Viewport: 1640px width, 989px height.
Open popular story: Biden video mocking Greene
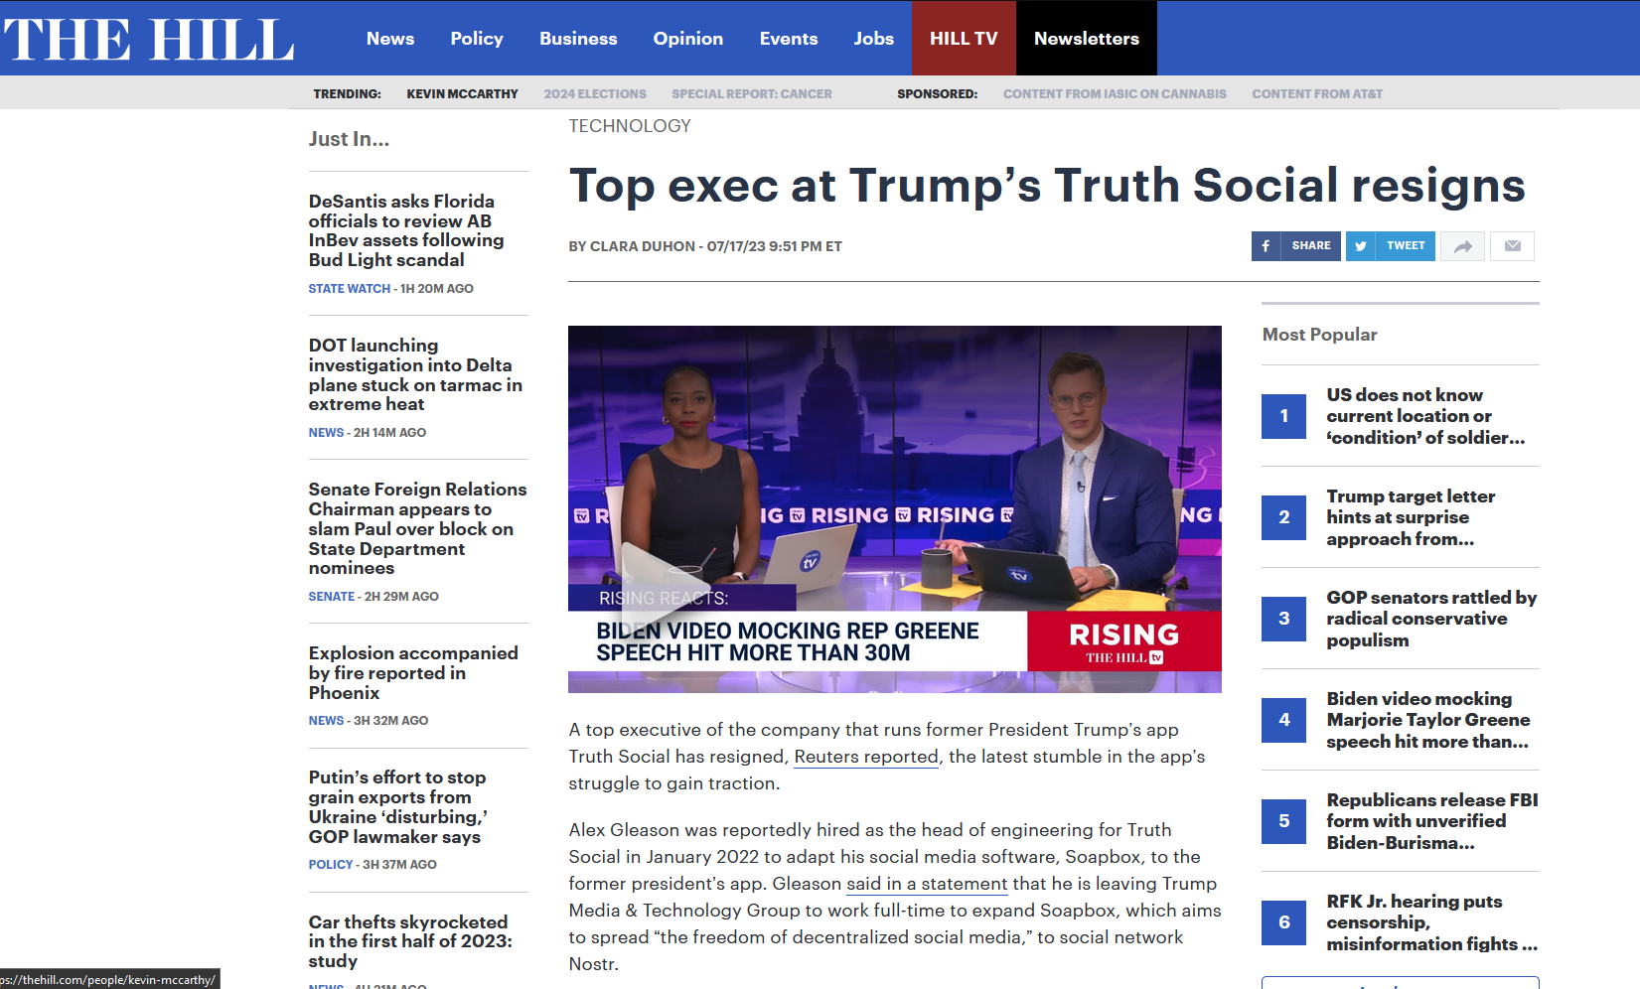pyautogui.click(x=1428, y=720)
